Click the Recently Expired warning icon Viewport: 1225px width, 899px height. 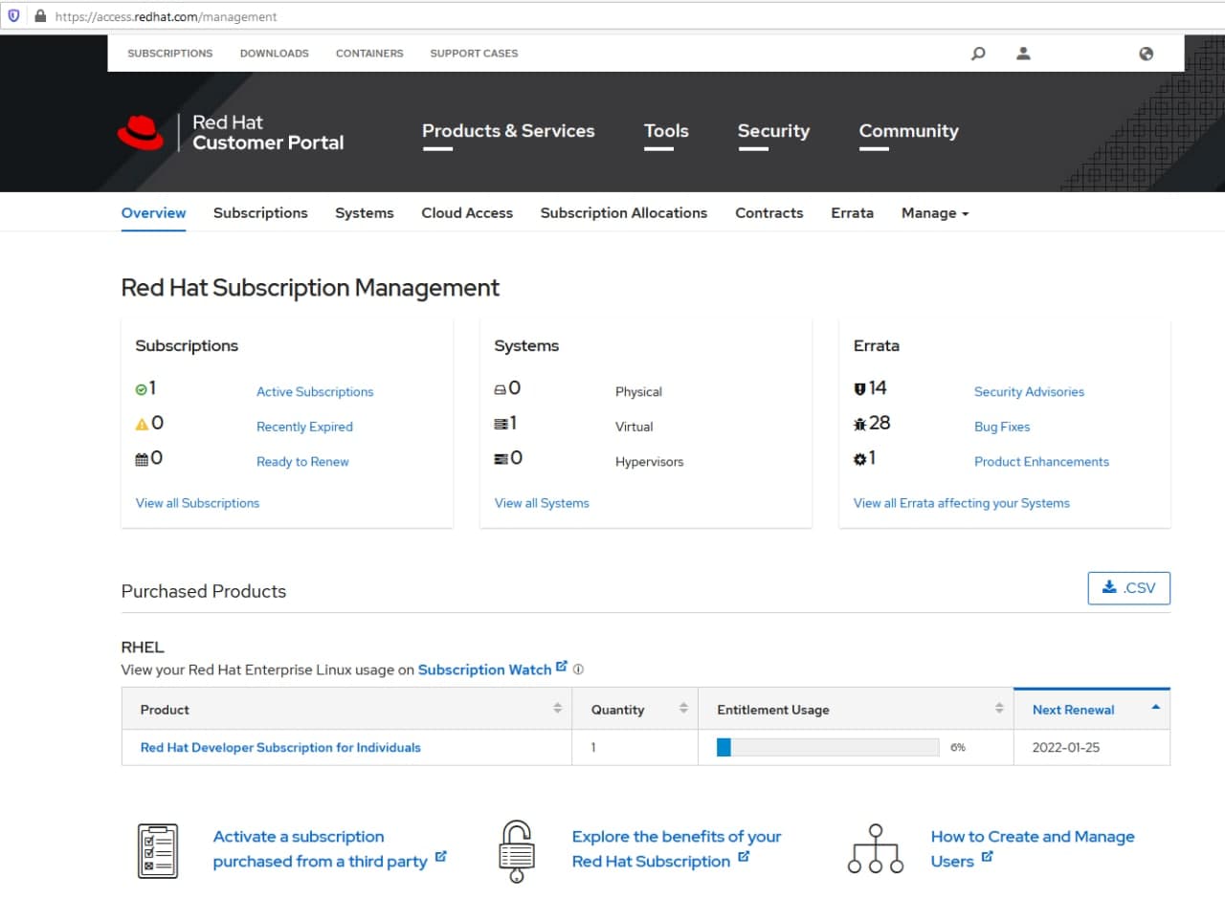(x=142, y=424)
